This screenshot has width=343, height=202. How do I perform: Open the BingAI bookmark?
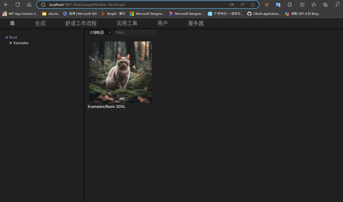[x=113, y=14]
